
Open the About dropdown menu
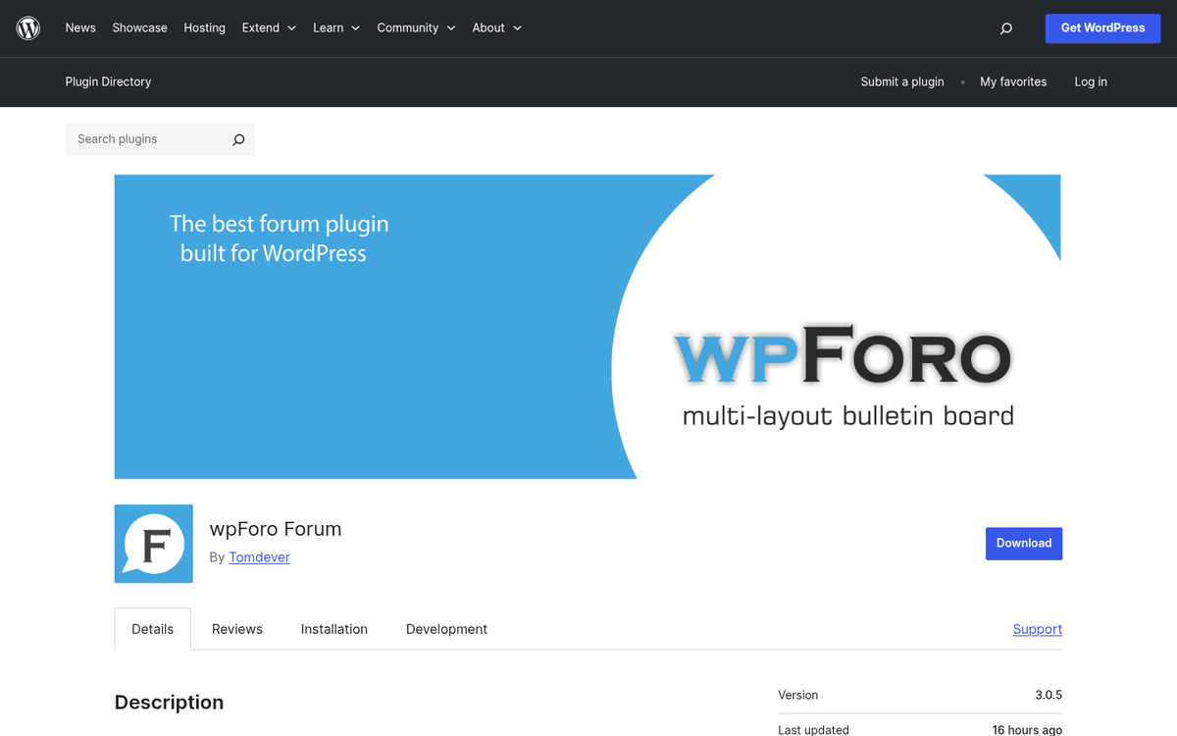pyautogui.click(x=495, y=27)
